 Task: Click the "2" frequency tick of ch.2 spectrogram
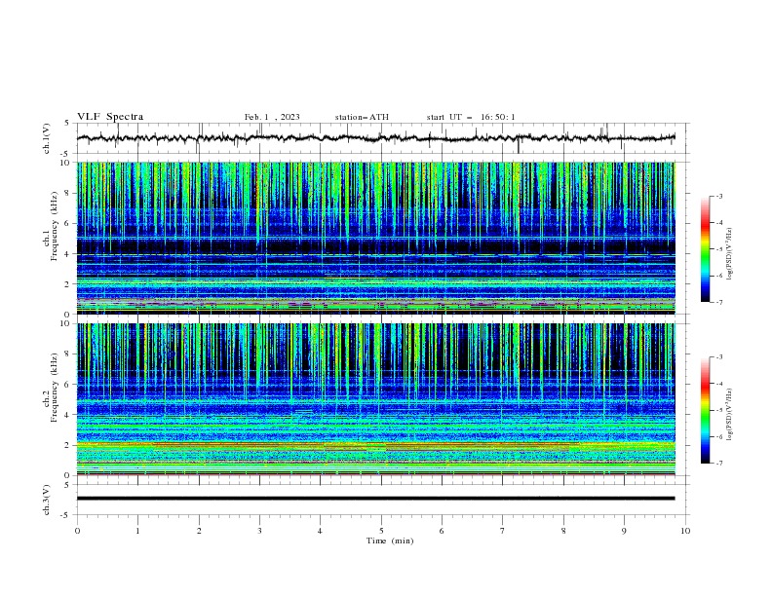[x=67, y=445]
